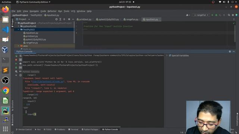Screen dimensions: 239x134
Task: Expand the venv folder
Action: tap(18, 46)
